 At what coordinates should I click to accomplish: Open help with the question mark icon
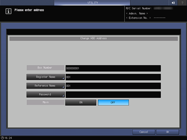pyautogui.click(x=182, y=3)
